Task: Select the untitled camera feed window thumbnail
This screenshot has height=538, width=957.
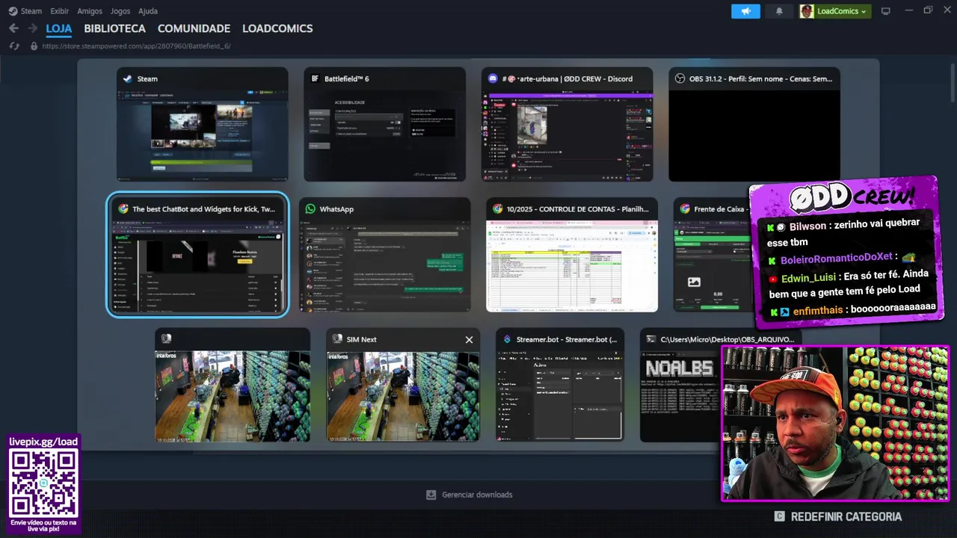Action: (233, 385)
